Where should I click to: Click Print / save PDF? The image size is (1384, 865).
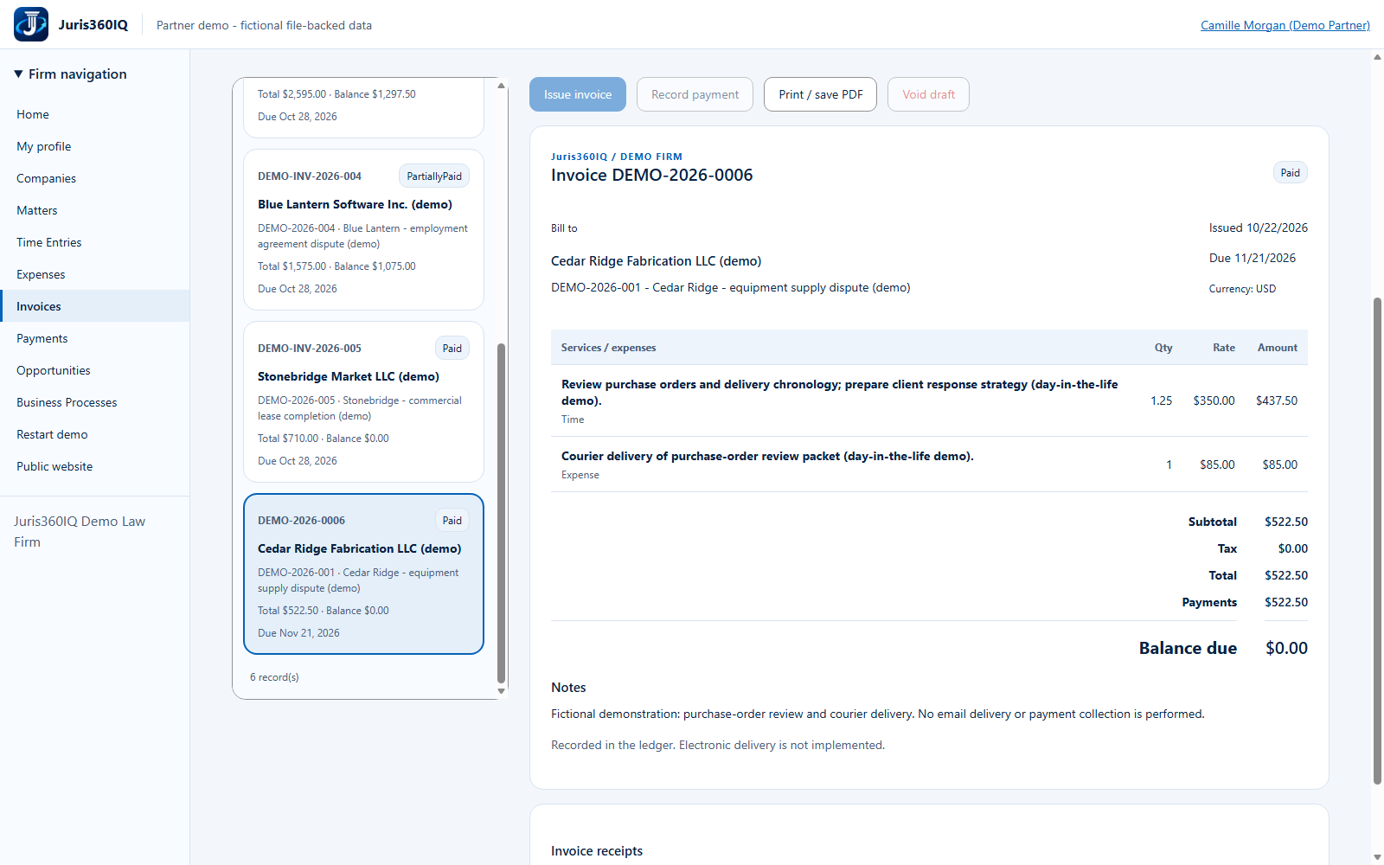click(x=820, y=94)
